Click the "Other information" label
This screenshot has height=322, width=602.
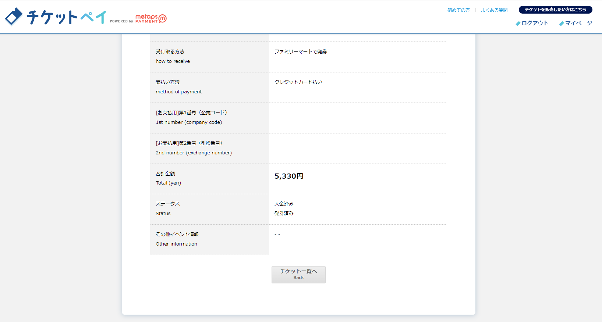(x=176, y=244)
